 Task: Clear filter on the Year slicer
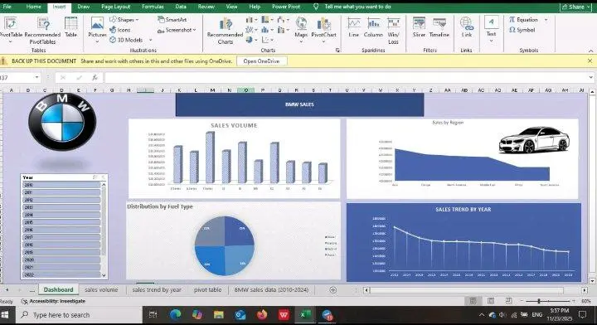pos(103,177)
